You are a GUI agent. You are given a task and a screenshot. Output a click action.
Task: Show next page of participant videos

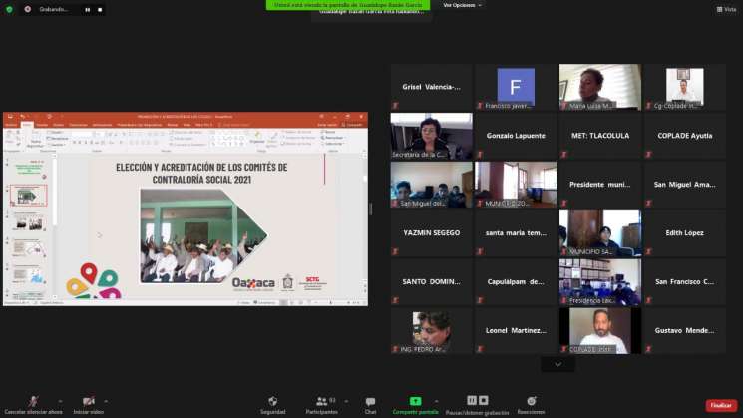click(x=557, y=365)
